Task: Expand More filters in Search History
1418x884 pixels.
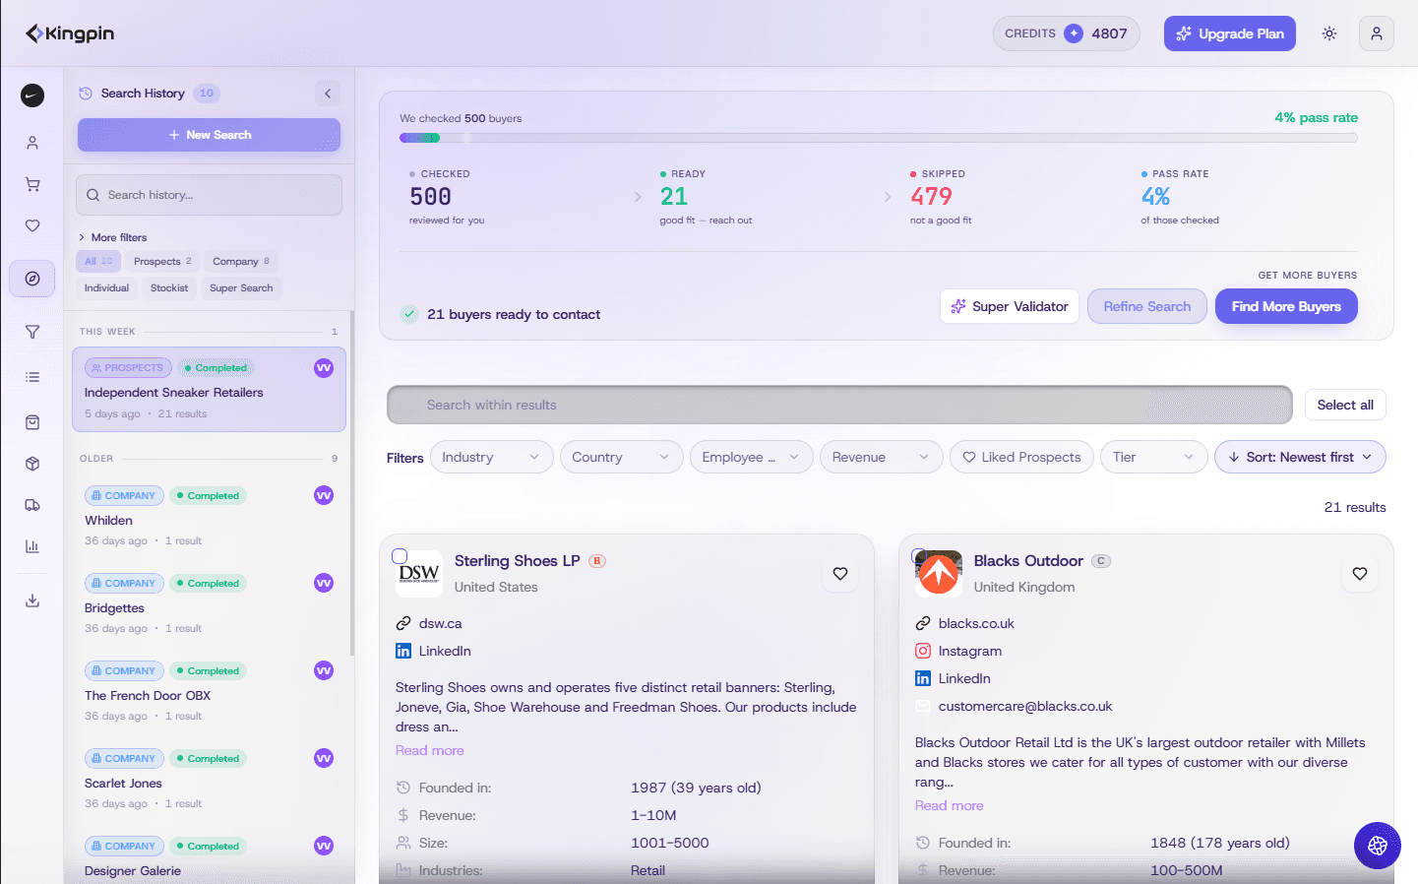Action: coord(113,237)
